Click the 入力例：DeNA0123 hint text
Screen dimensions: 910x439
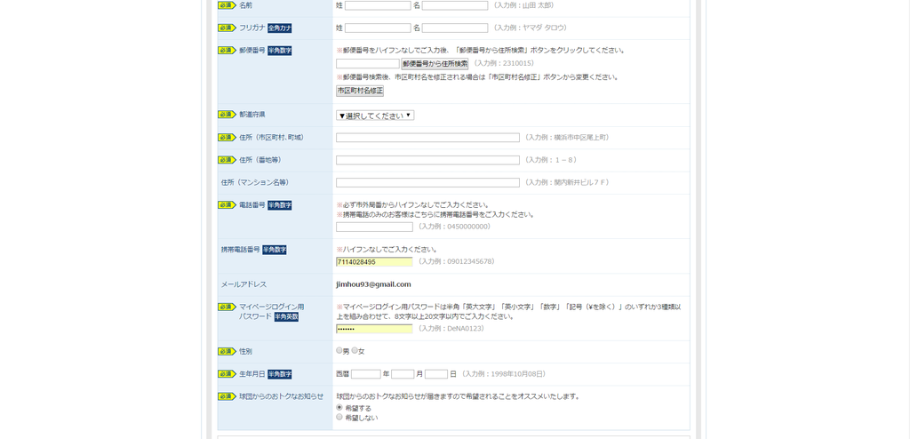451,329
